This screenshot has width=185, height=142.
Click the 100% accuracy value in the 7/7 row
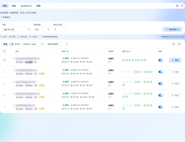pos(111,94)
